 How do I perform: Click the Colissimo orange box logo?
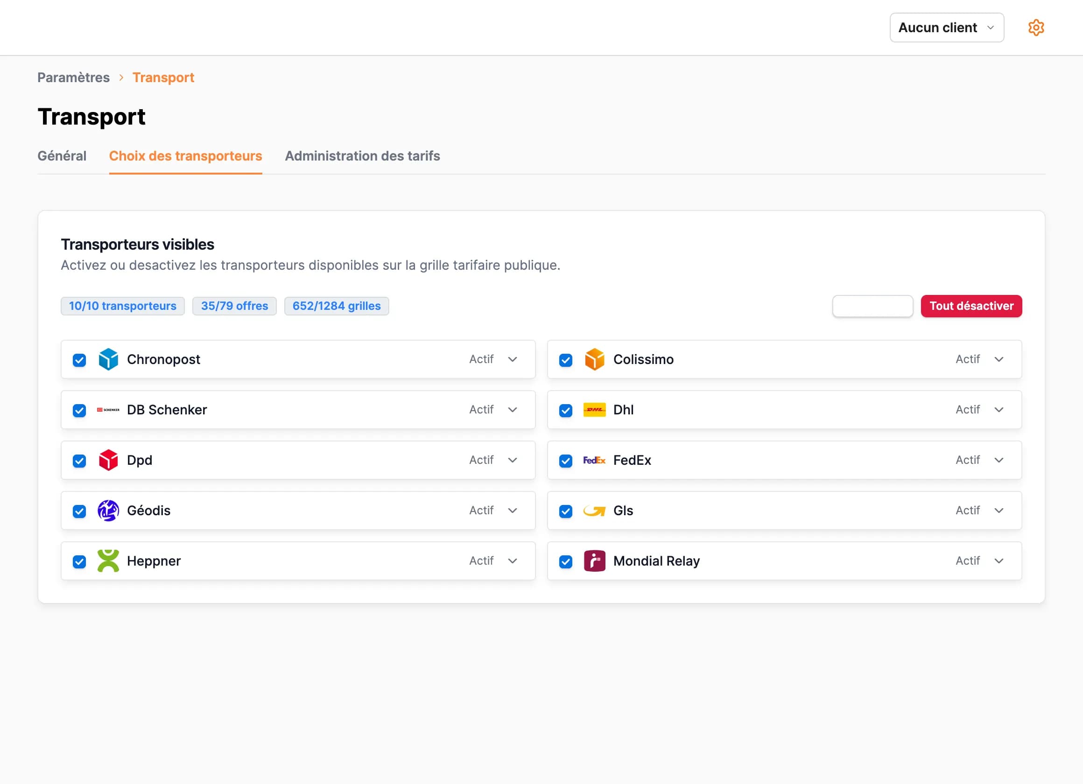(595, 359)
